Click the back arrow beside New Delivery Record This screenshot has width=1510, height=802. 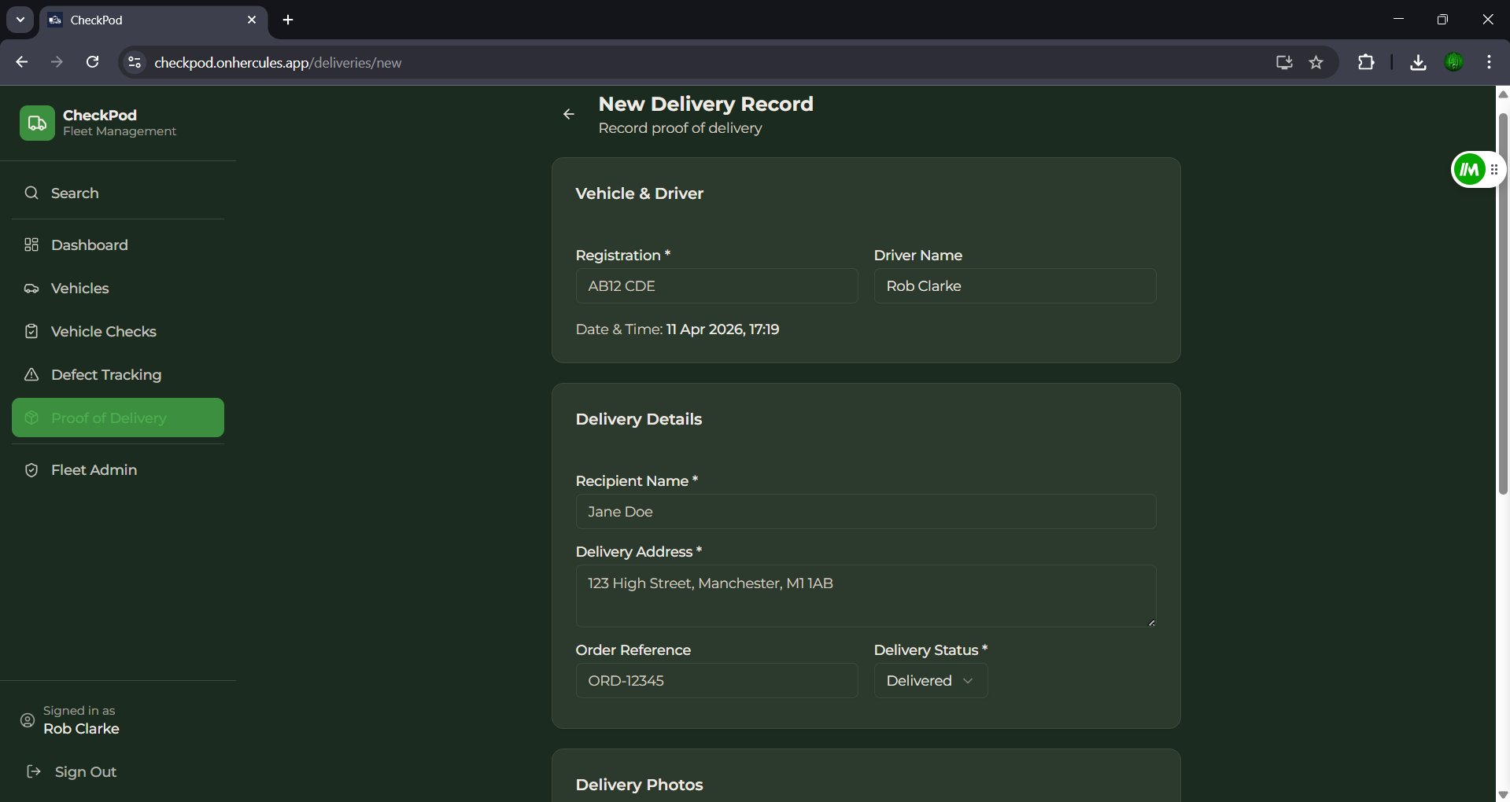pos(569,115)
